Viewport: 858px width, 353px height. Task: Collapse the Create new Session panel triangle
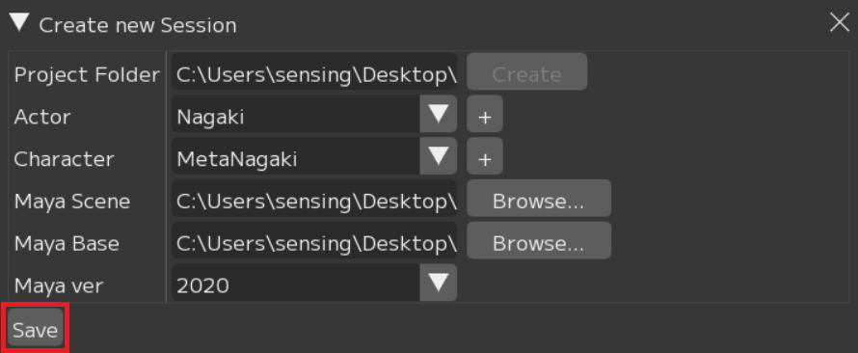pos(20,23)
